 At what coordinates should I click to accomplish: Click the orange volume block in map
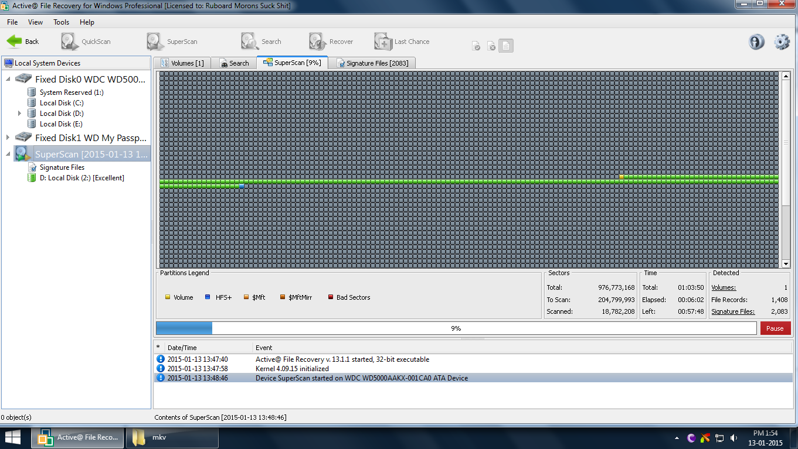click(622, 176)
